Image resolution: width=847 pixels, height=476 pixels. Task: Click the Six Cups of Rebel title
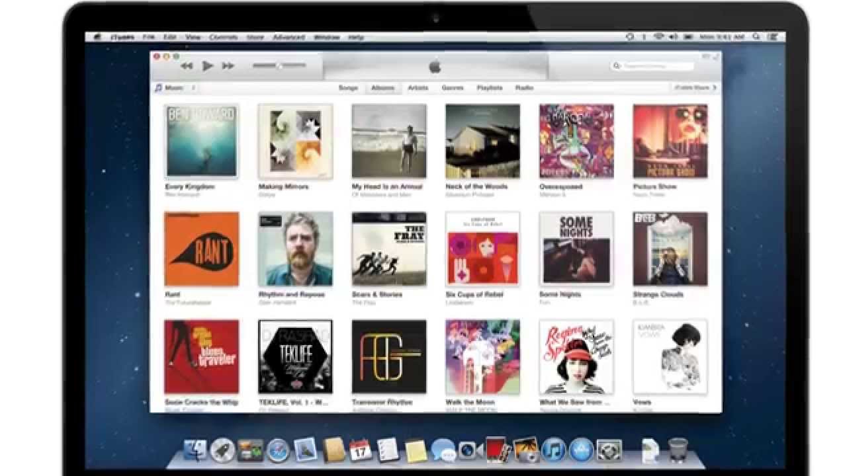(x=474, y=294)
